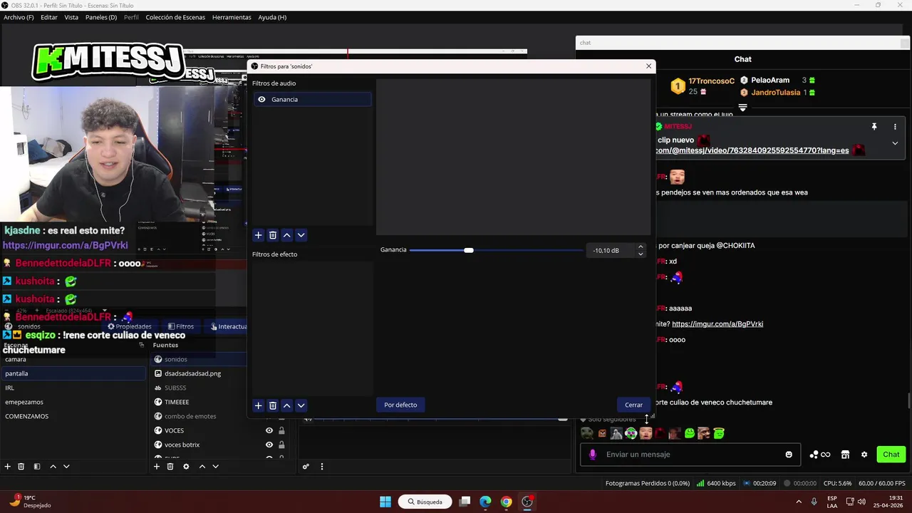Screen dimensions: 912x513
Task: Toggle visibility of Ganancia filter
Action: 261,100
